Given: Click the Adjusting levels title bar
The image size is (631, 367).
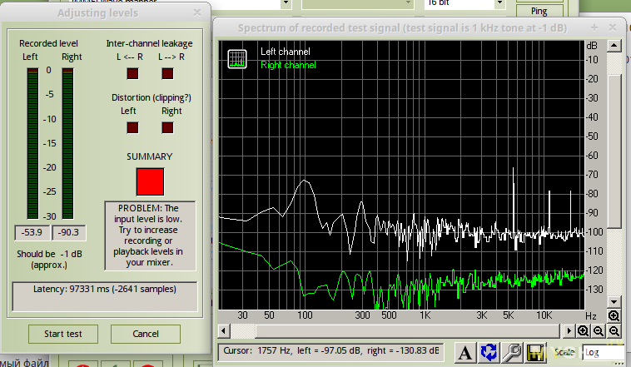Looking at the screenshot, I should click(x=97, y=12).
